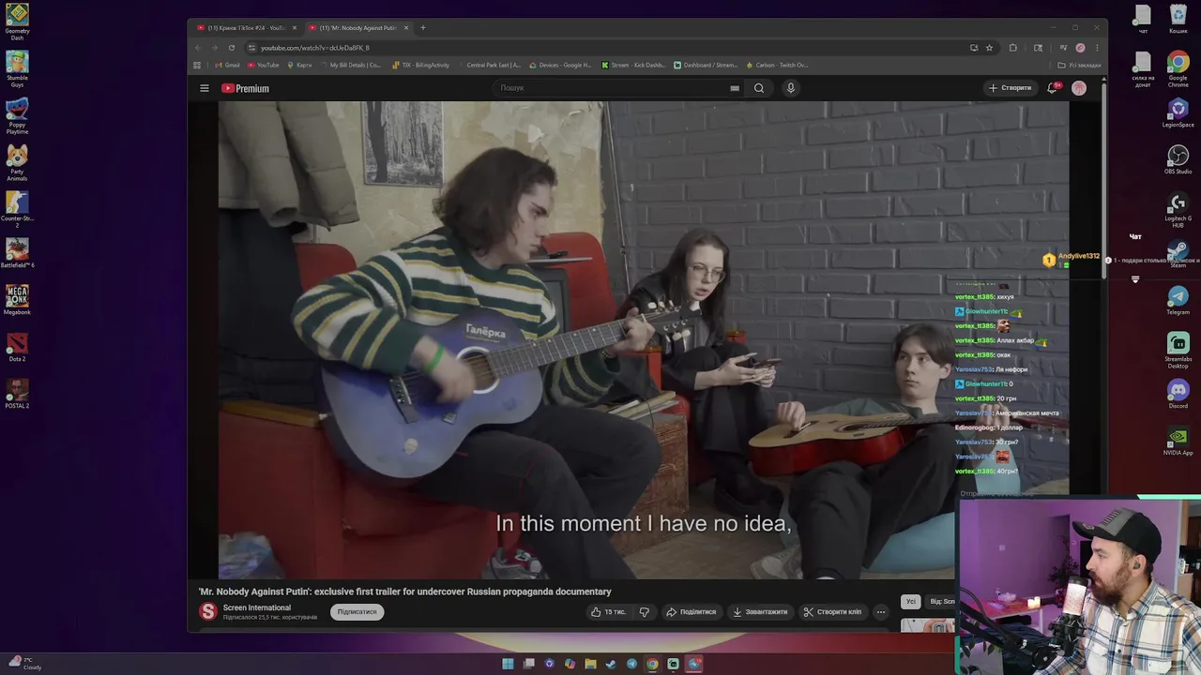Click the Завантажити download button
The image size is (1201, 675).
tap(760, 612)
